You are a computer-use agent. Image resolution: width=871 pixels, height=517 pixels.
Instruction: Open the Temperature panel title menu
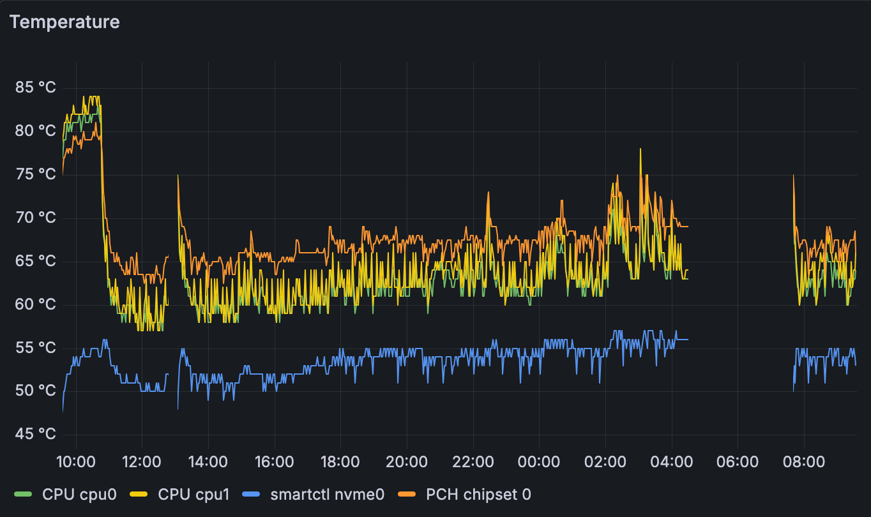(64, 22)
